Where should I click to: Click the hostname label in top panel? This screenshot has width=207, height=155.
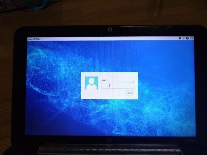pos(34,39)
